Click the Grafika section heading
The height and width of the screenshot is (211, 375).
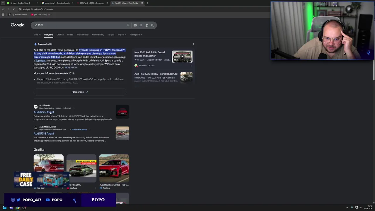[x=39, y=150]
